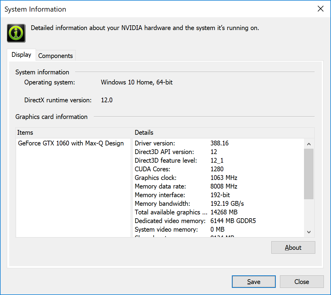
Task: Click the DirectX runtime version value 12.0
Action: pyautogui.click(x=107, y=100)
